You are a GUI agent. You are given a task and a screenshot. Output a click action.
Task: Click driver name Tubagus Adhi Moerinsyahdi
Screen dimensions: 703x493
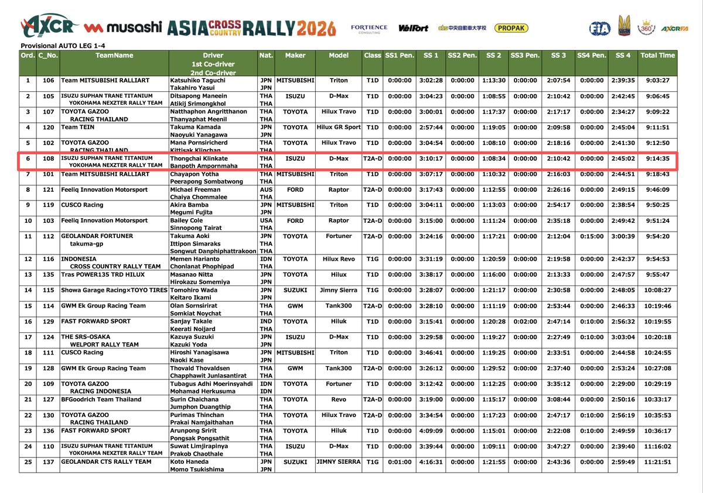pos(211,384)
